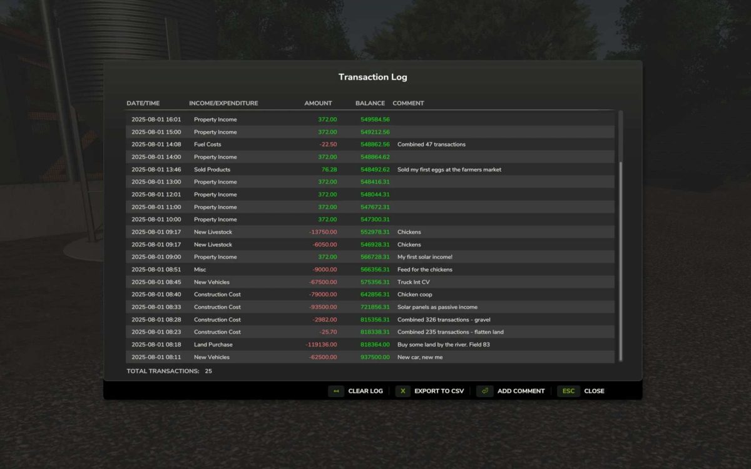Export the log via Export to CSV

(439, 391)
